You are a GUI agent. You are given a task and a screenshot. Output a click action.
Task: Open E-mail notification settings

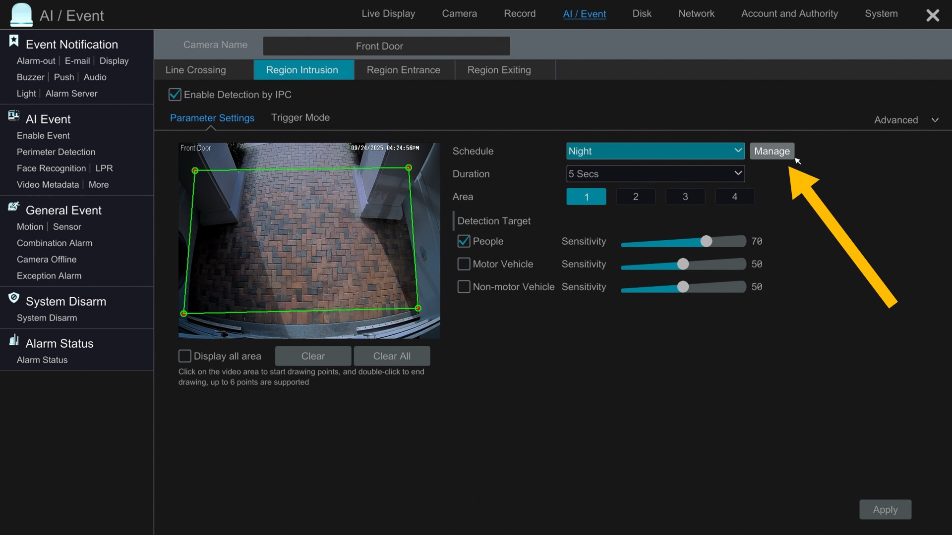(77, 61)
